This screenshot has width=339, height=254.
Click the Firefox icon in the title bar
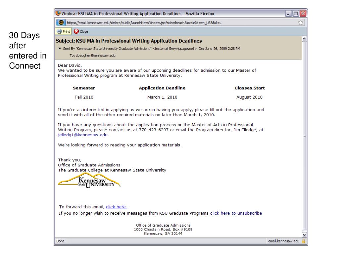(58, 13)
